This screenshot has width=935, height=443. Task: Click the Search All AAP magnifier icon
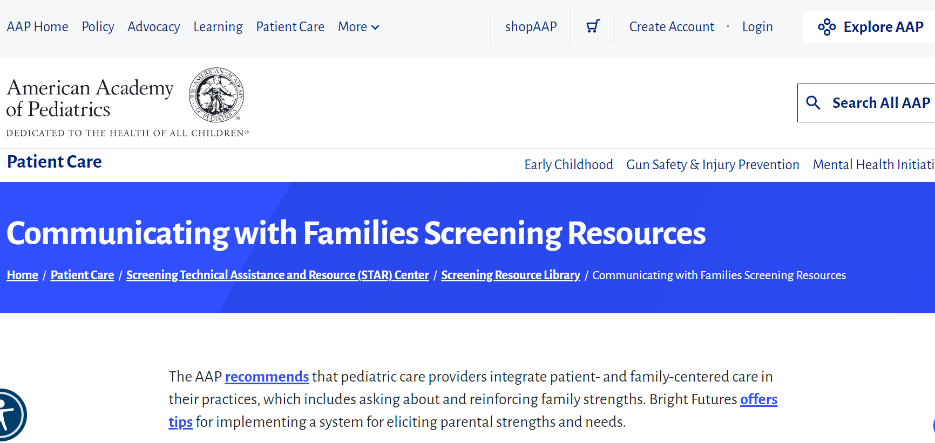tap(814, 102)
